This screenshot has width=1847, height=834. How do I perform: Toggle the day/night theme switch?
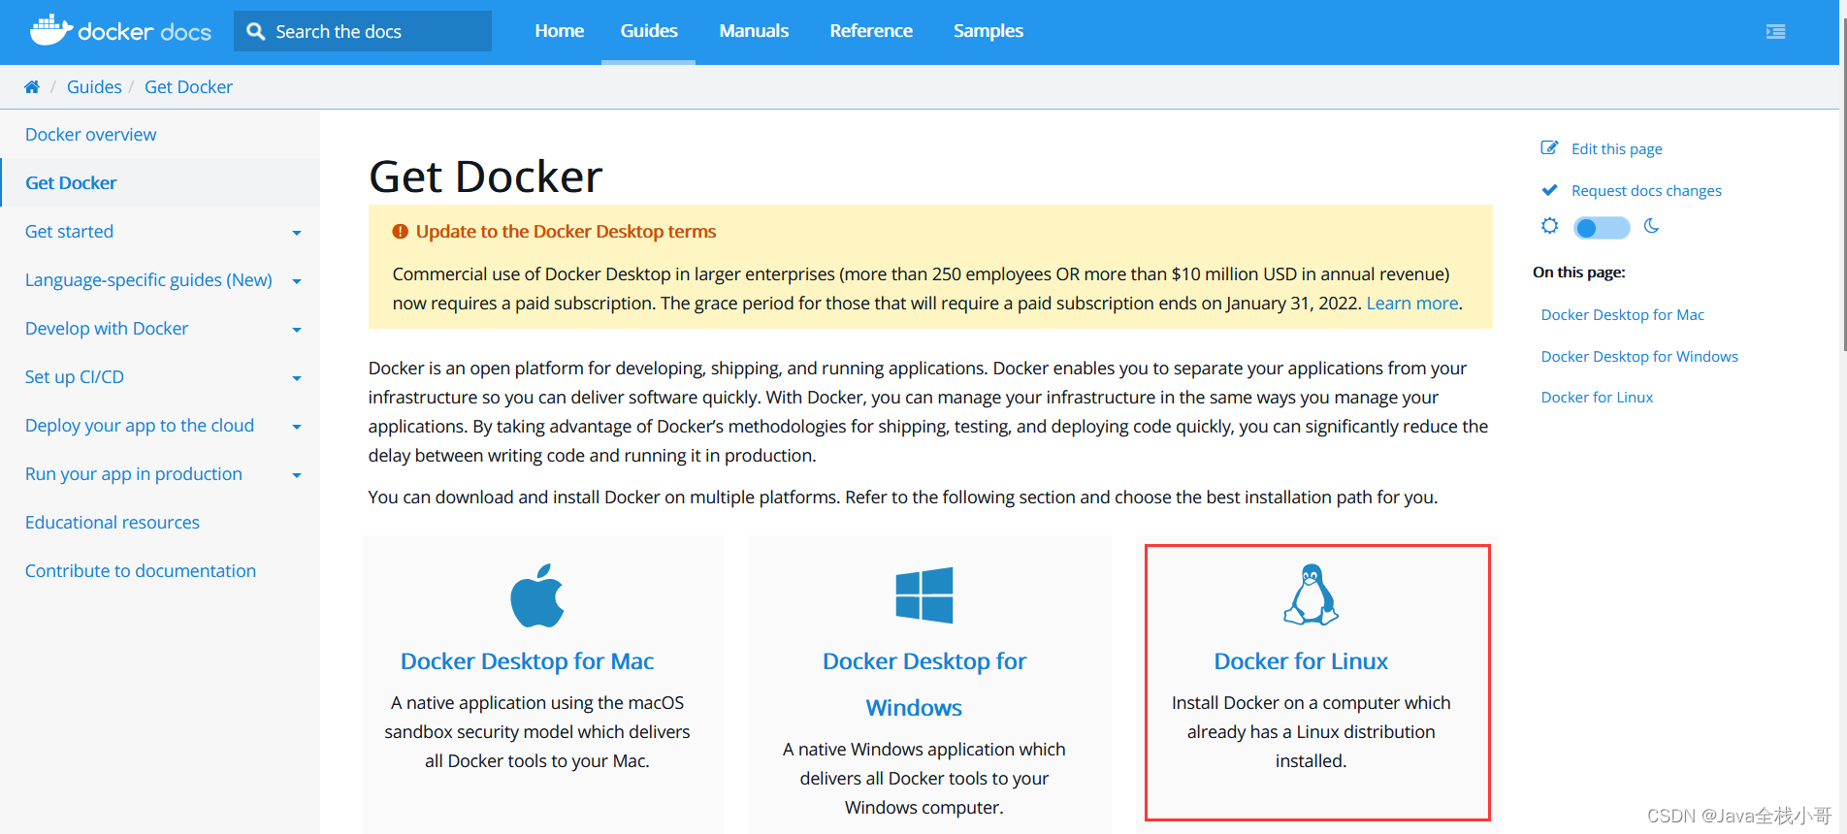pos(1602,228)
